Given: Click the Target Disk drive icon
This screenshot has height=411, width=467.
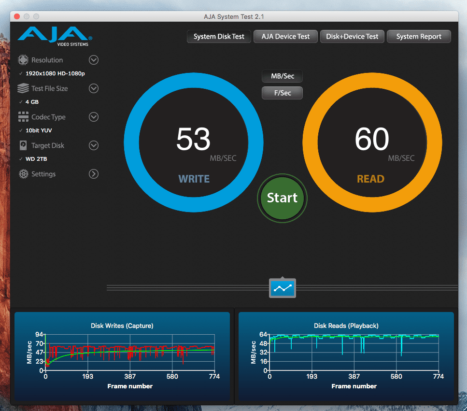Looking at the screenshot, I should (x=23, y=145).
